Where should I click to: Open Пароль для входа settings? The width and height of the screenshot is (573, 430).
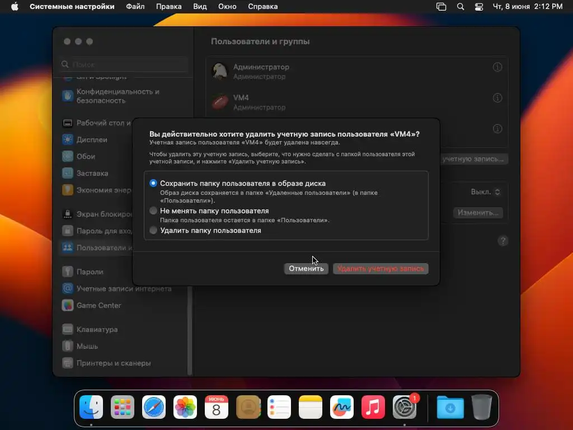click(96, 231)
